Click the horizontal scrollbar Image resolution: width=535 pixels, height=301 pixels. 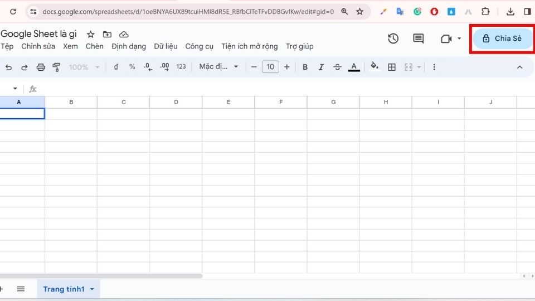(x=101, y=276)
